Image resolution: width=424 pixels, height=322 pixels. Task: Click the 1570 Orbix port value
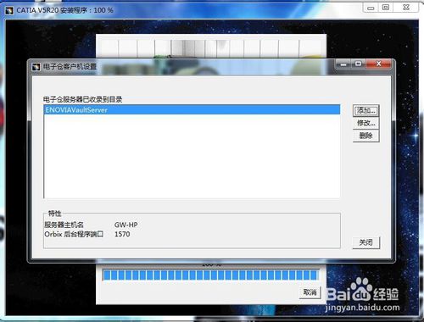click(x=122, y=234)
